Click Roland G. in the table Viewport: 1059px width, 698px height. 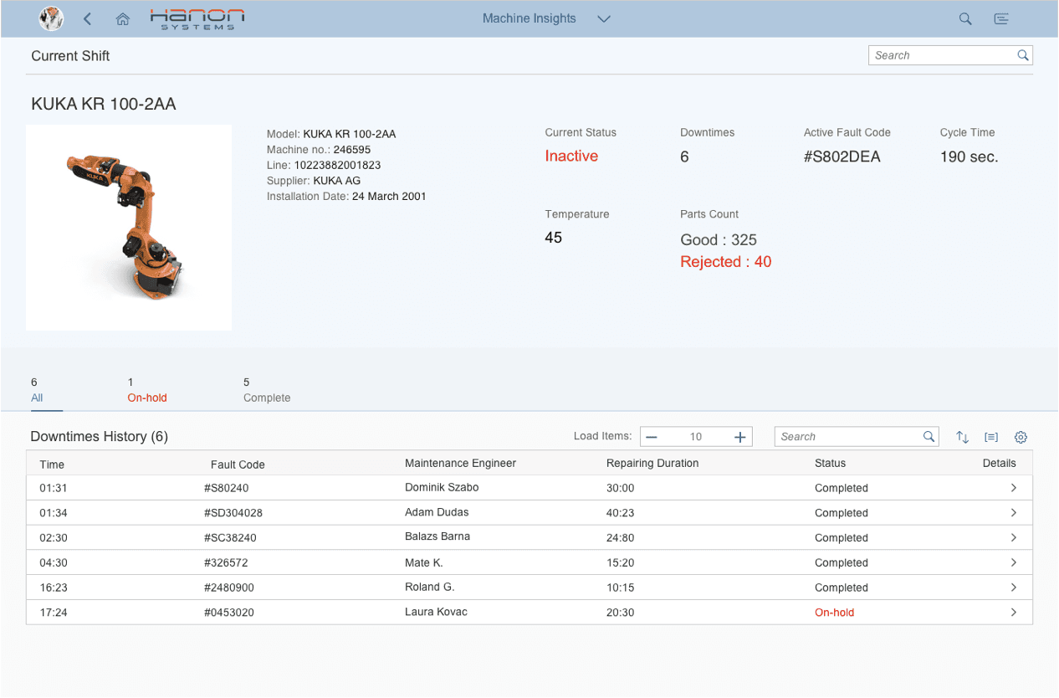click(430, 587)
